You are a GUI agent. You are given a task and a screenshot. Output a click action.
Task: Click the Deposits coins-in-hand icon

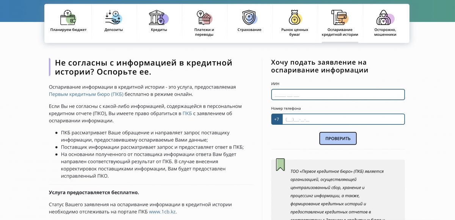pos(113,17)
